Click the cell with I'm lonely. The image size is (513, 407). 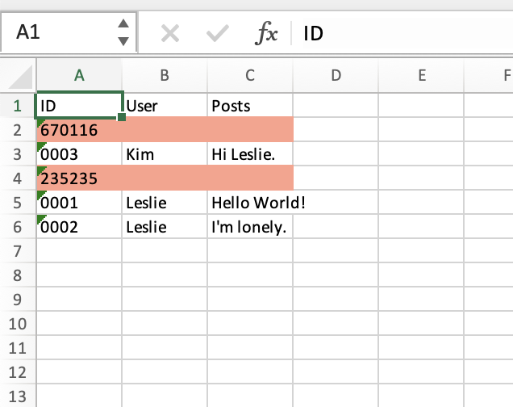tap(250, 227)
